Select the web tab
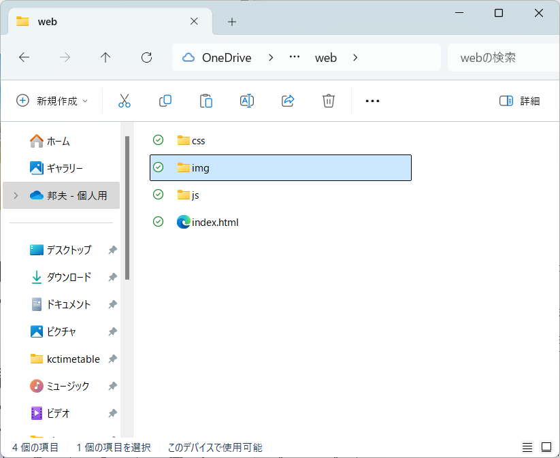Image resolution: width=560 pixels, height=458 pixels. (x=102, y=22)
